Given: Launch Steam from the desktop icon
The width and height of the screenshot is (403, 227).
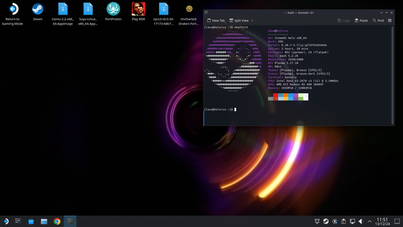Looking at the screenshot, I should [x=38, y=12].
